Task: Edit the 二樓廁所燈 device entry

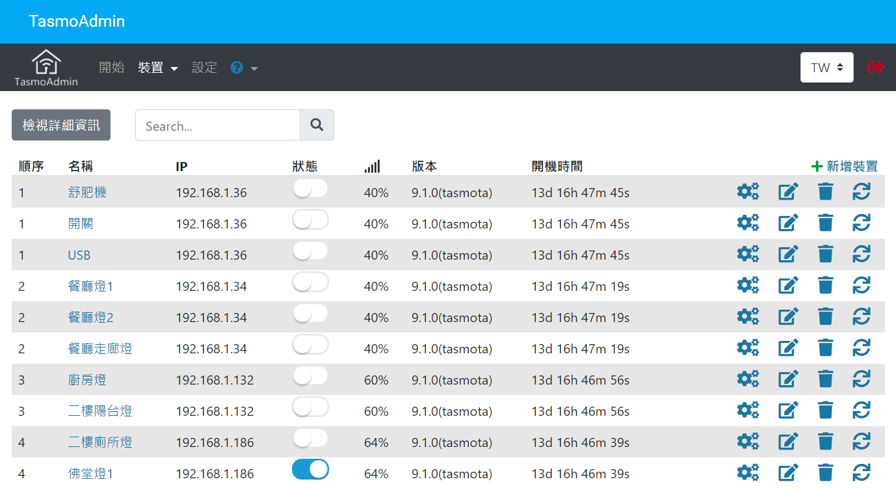Action: click(x=788, y=441)
